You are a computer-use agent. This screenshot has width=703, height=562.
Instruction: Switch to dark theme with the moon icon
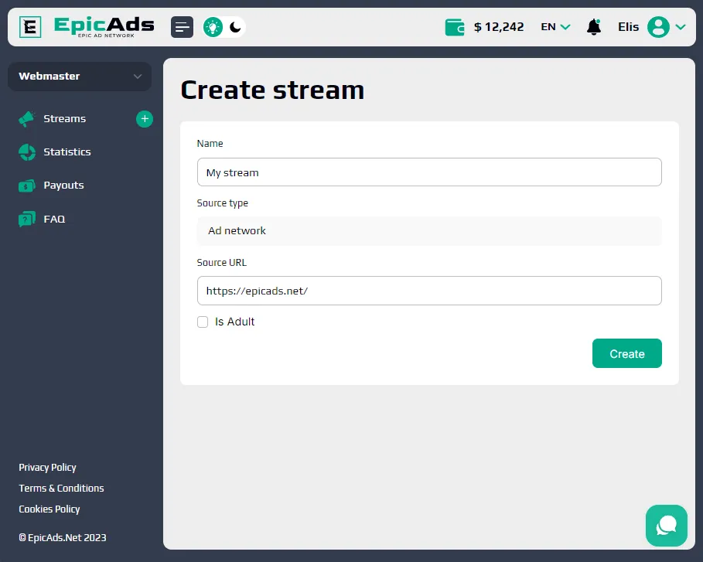coord(235,27)
